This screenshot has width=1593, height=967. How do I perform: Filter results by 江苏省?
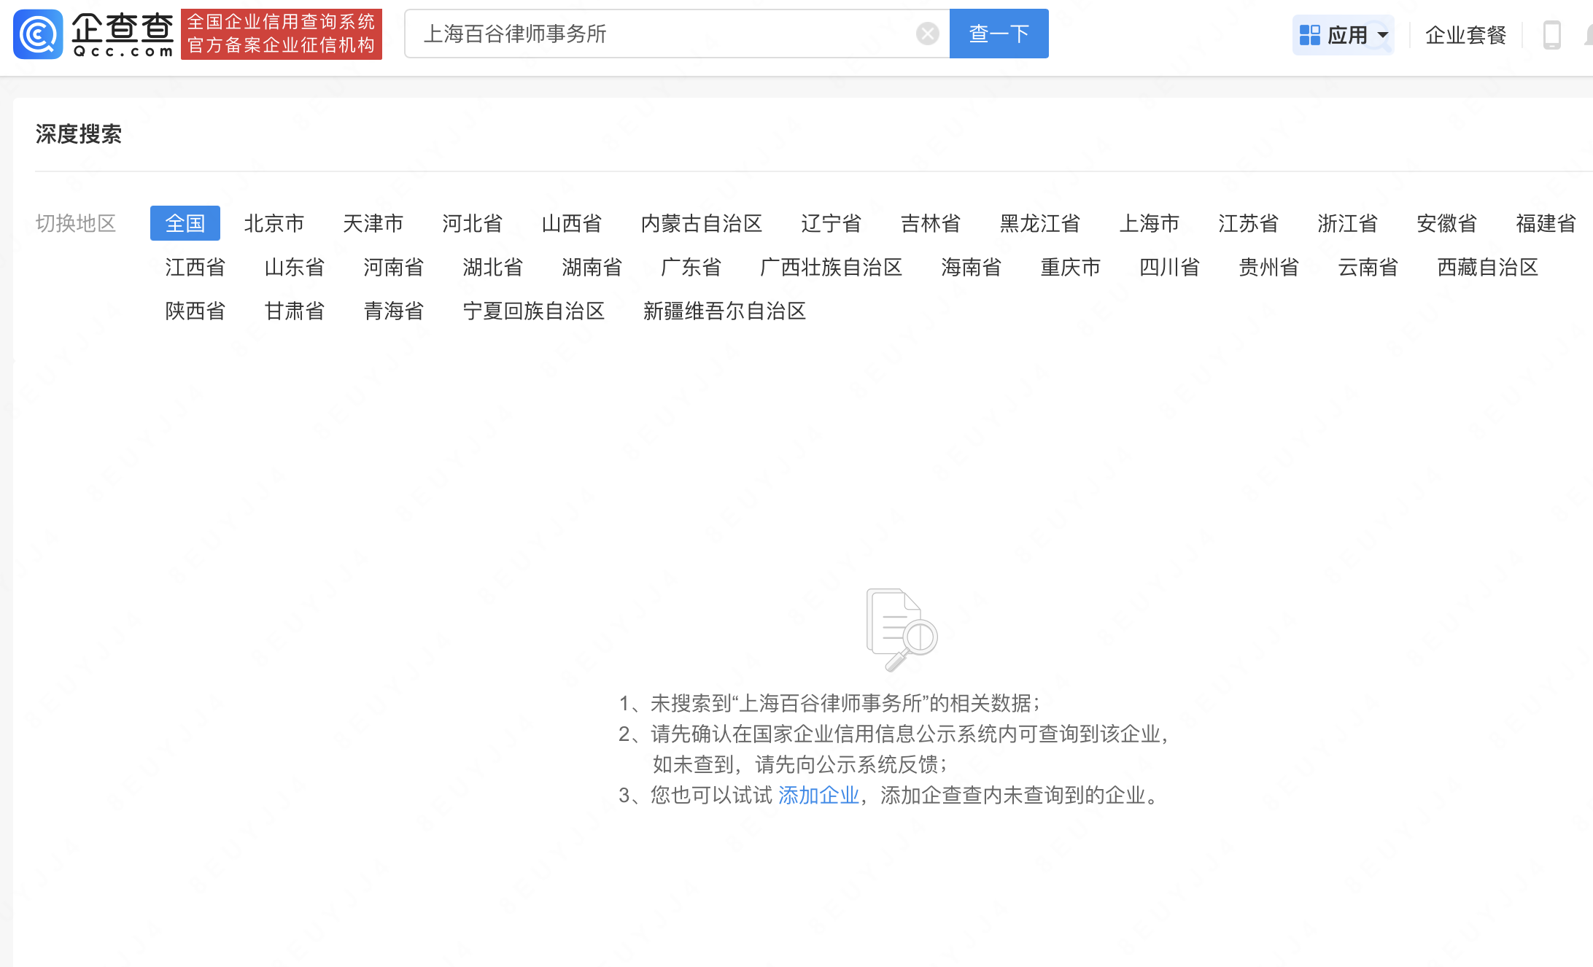tap(1249, 223)
